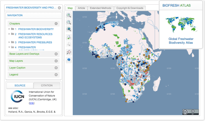
Task: Click the Global Freshwater Biodiversity Atlas link
Action: click(181, 41)
